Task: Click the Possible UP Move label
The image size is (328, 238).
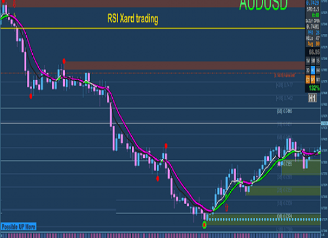Action: [18, 227]
